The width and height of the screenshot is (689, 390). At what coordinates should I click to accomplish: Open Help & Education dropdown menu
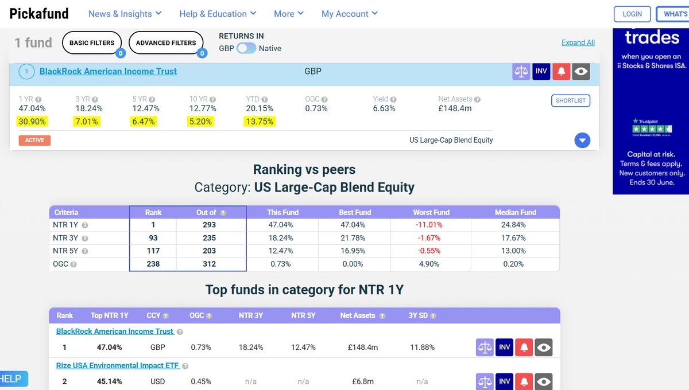(218, 14)
